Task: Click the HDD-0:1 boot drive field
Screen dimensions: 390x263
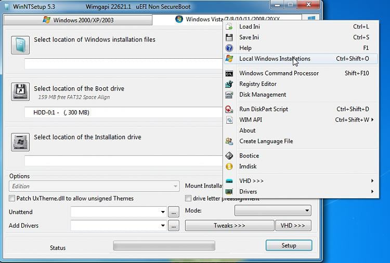Action: tap(124, 112)
